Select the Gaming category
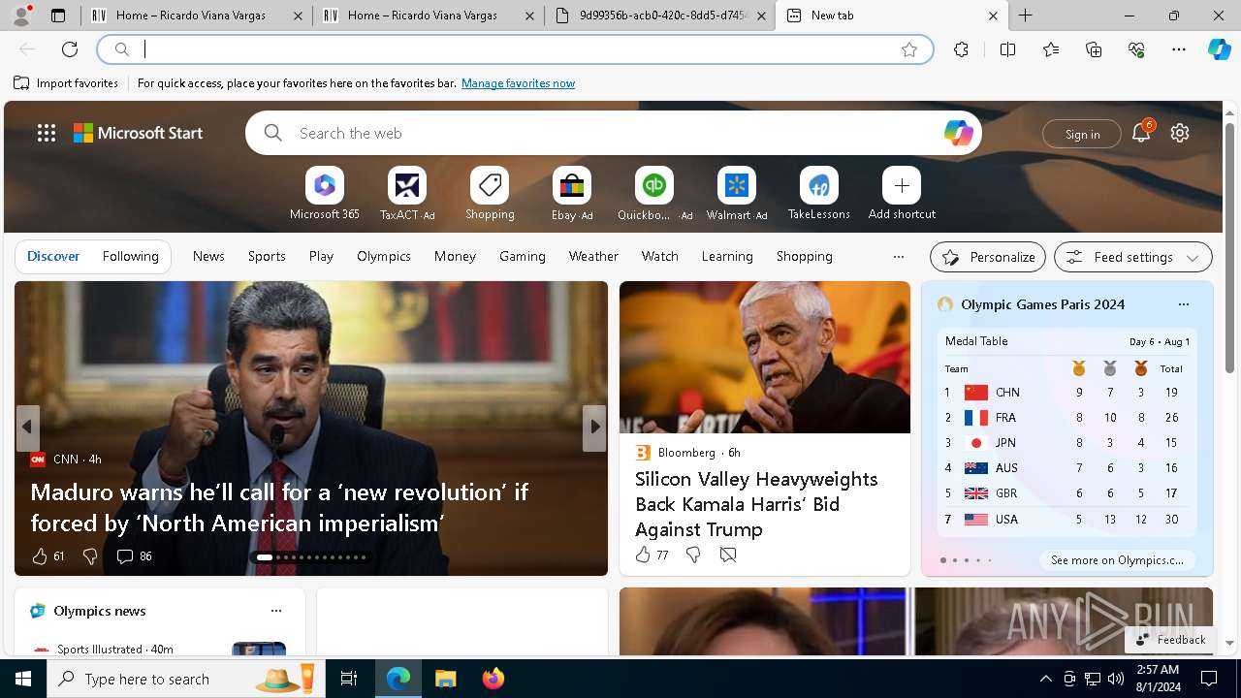 (523, 256)
